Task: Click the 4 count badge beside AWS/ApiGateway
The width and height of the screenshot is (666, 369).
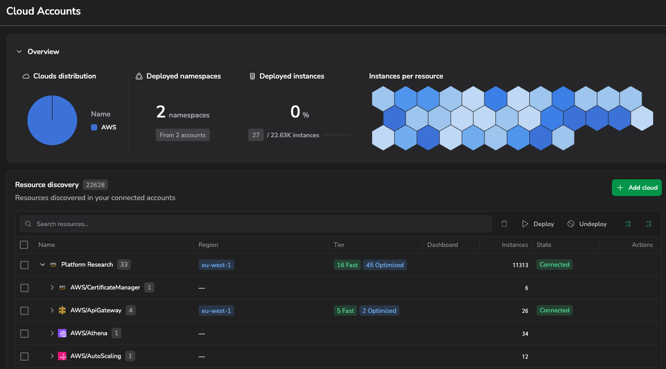Action: (130, 310)
